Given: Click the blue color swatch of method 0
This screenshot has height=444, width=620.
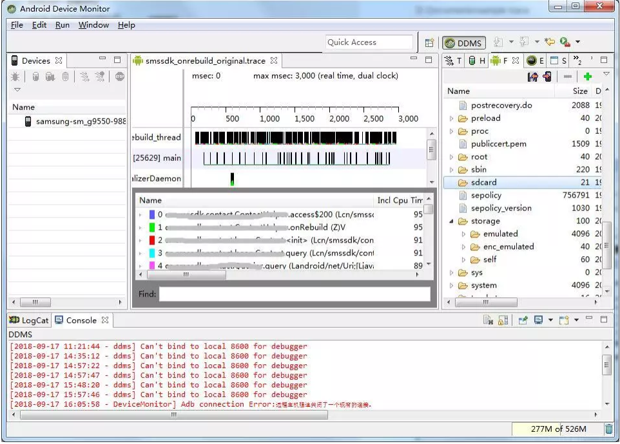Looking at the screenshot, I should click(x=152, y=214).
